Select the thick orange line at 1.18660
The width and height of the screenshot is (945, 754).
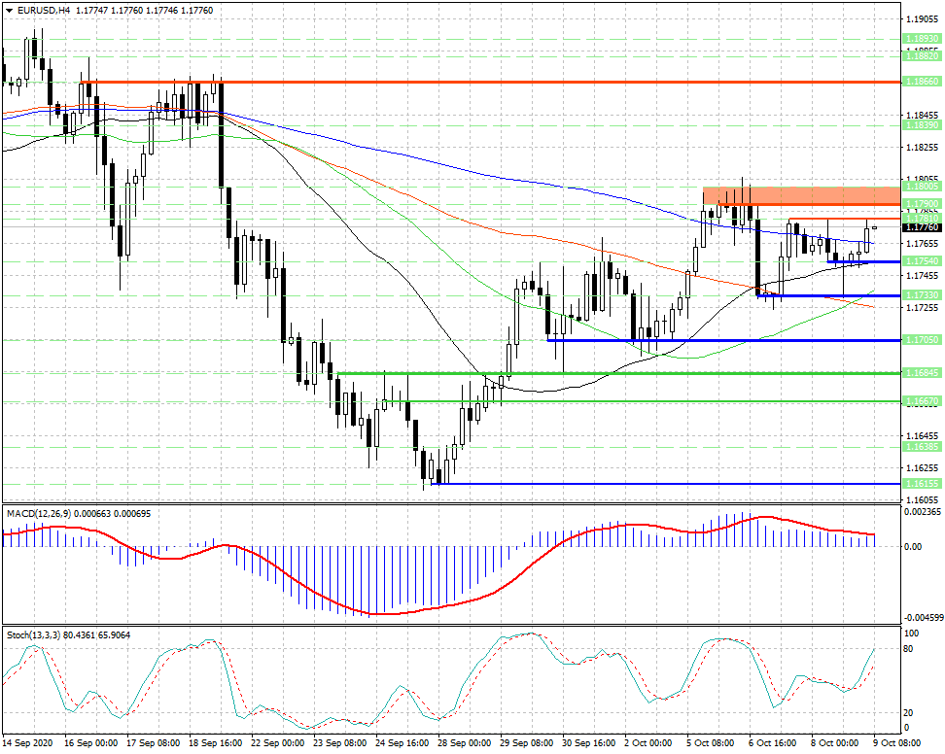click(491, 82)
